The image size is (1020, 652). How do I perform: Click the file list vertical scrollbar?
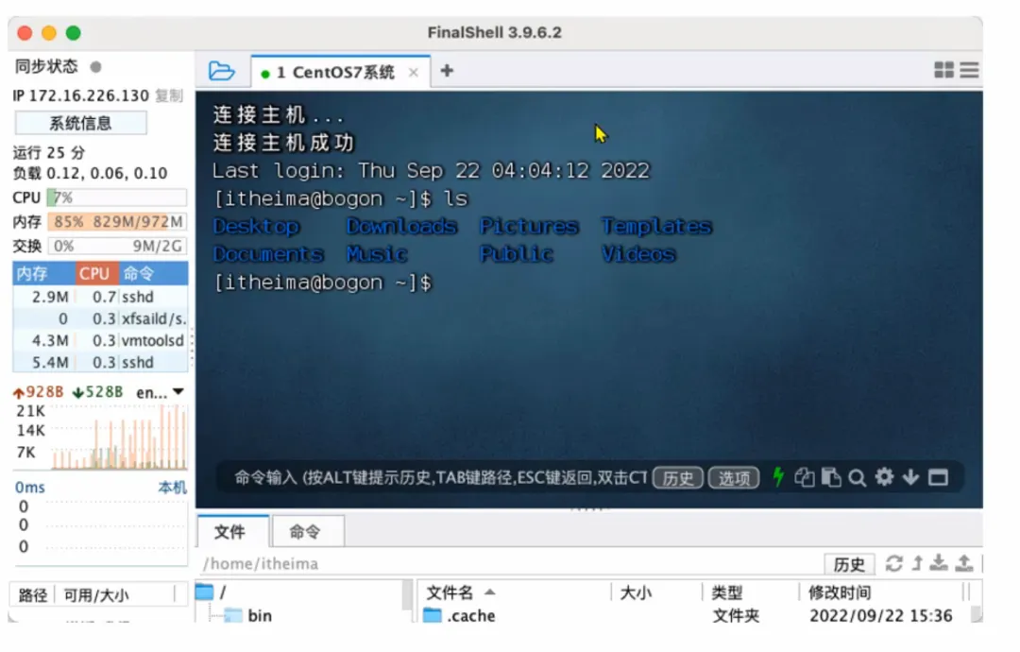[976, 613]
